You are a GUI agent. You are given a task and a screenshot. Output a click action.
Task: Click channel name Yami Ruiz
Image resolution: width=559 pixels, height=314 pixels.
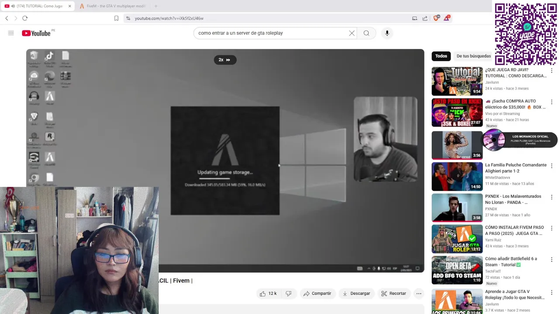(x=493, y=240)
